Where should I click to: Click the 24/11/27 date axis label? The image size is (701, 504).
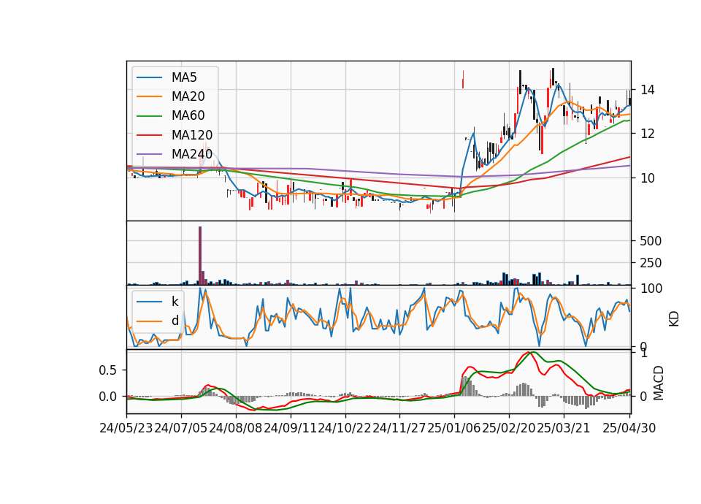pyautogui.click(x=399, y=429)
